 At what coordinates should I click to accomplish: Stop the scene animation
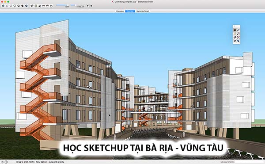pyautogui.click(x=91, y=6)
